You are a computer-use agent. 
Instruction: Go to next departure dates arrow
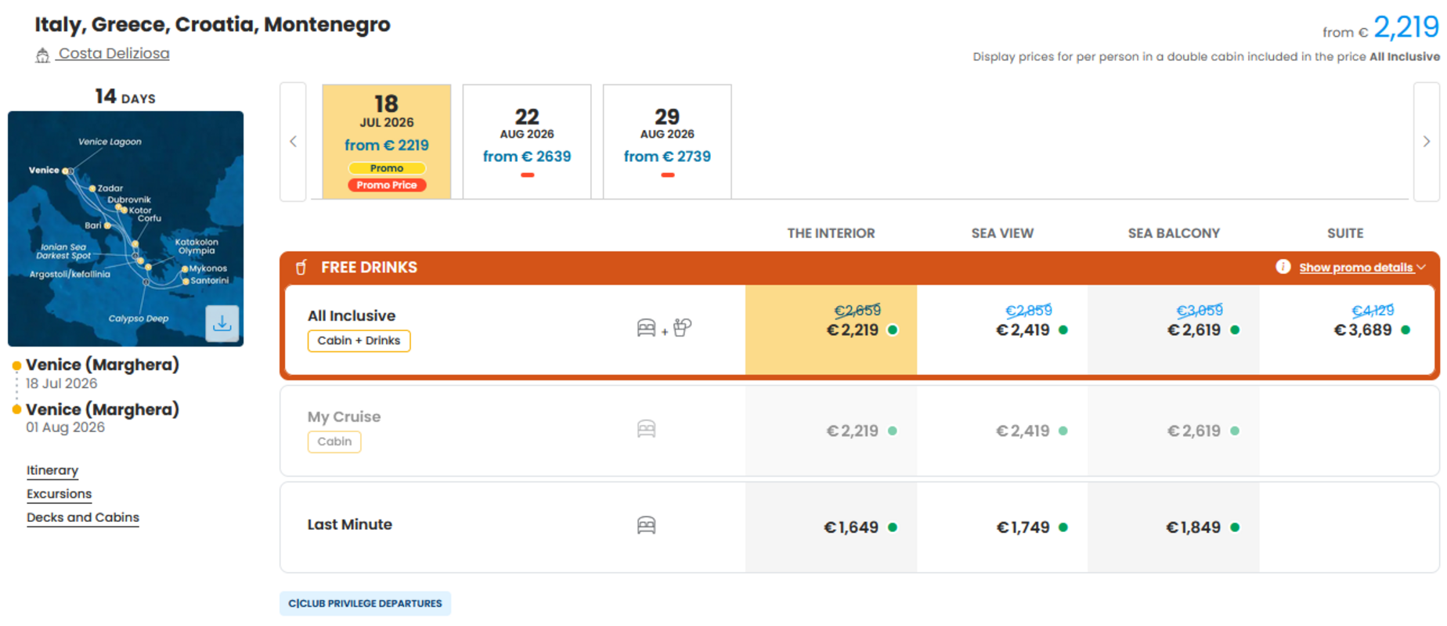(x=1426, y=142)
